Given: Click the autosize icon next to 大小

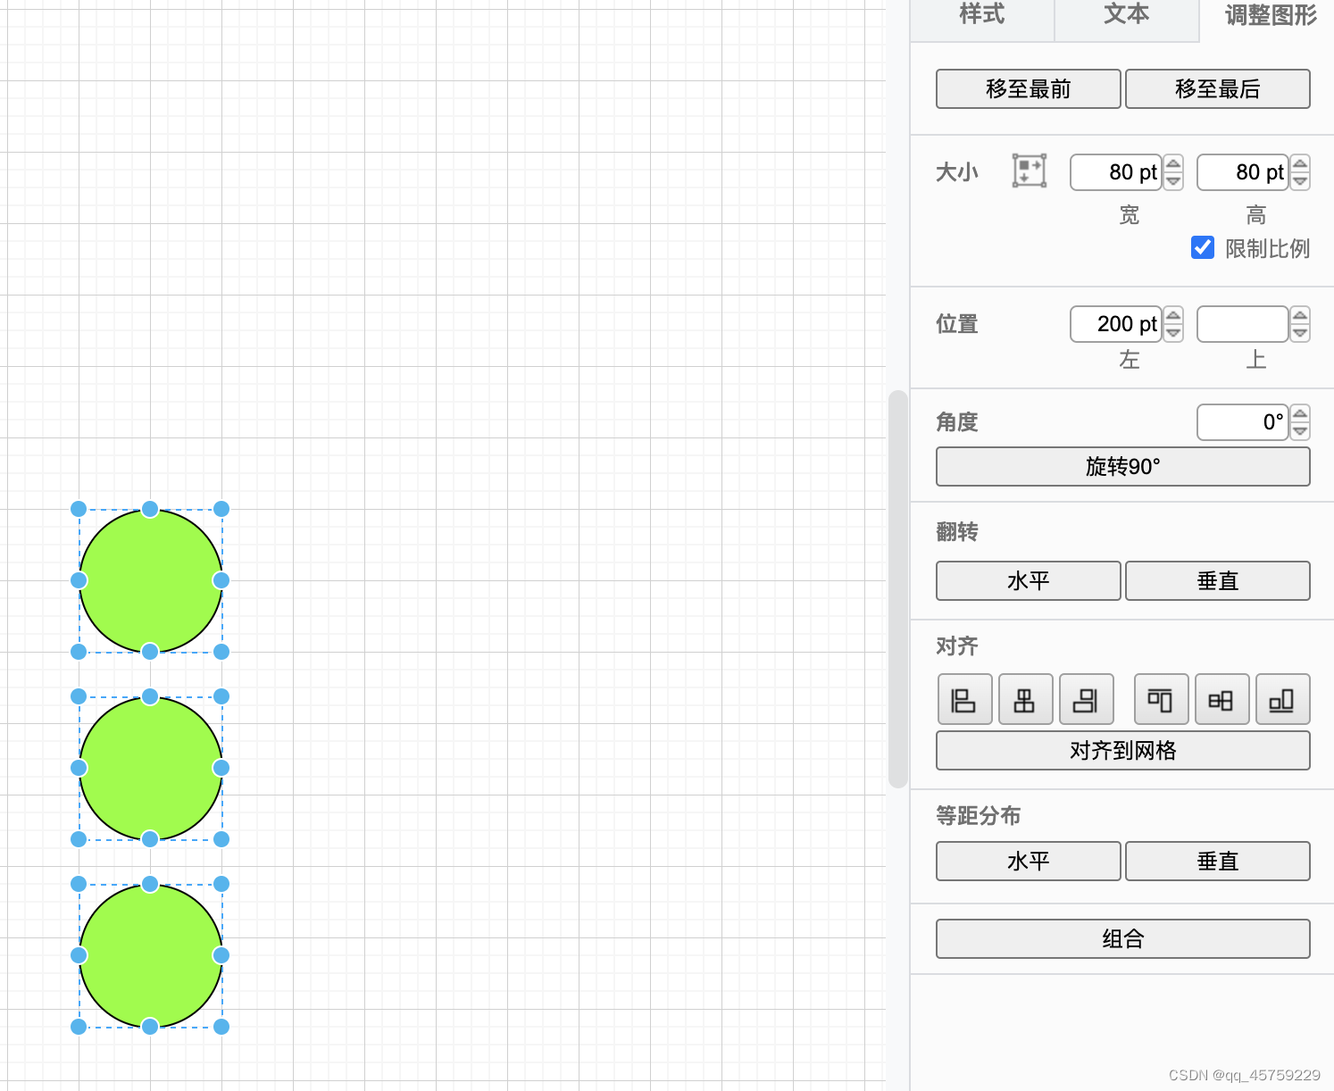Looking at the screenshot, I should 1029,171.
